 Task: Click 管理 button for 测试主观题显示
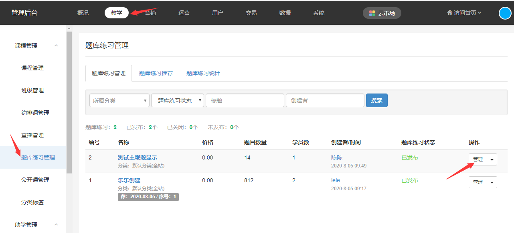click(478, 159)
